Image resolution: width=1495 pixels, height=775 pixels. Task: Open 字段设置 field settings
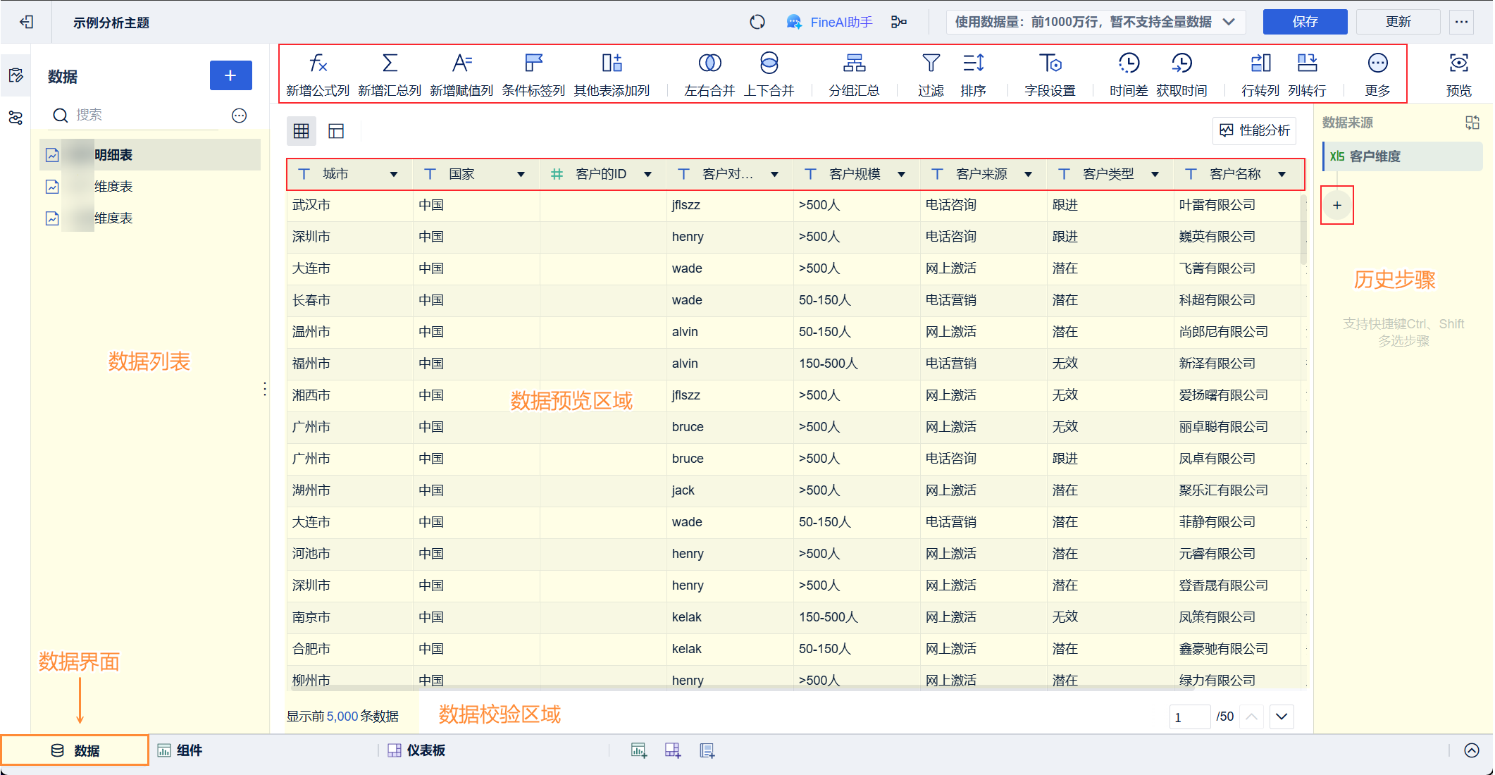point(1050,64)
